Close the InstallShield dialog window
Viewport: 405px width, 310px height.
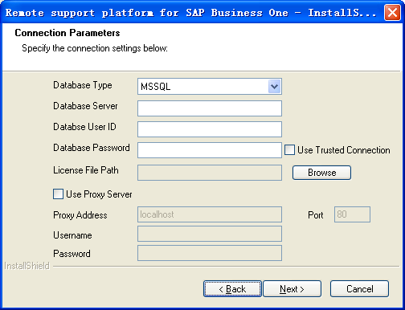point(392,12)
